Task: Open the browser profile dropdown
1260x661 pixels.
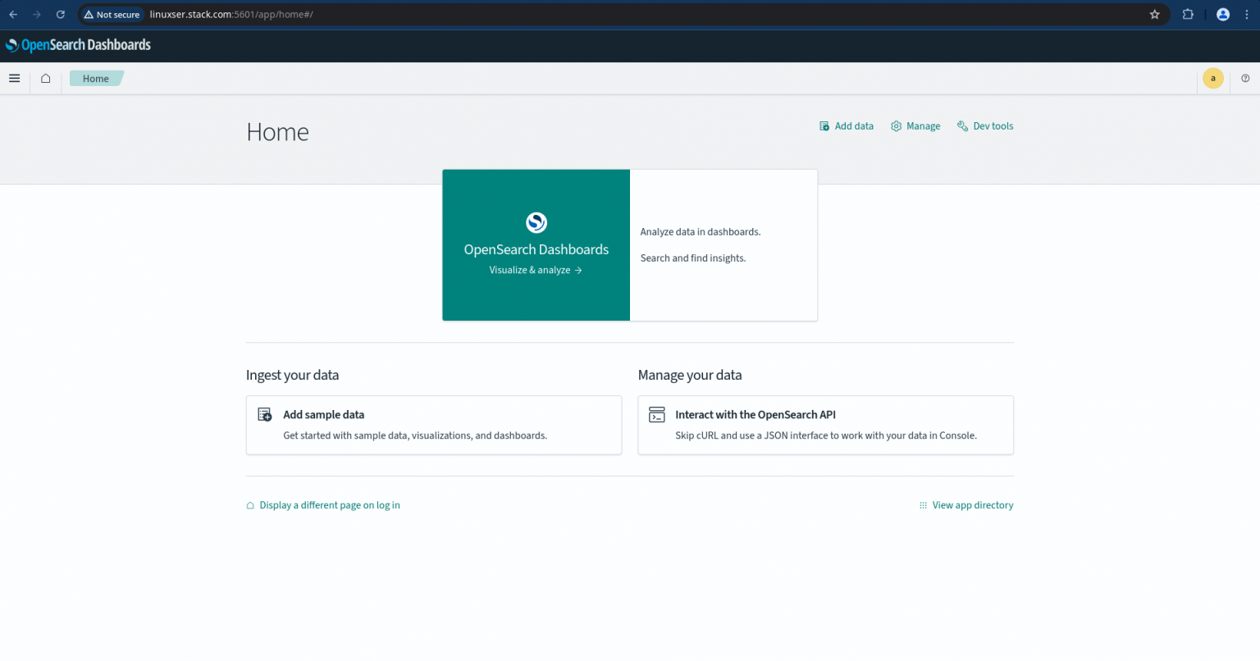Action: [1222, 14]
